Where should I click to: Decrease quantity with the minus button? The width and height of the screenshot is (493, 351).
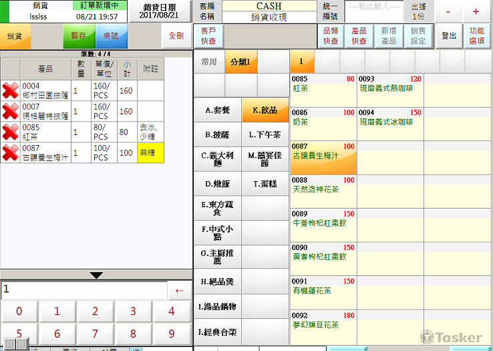[448, 12]
